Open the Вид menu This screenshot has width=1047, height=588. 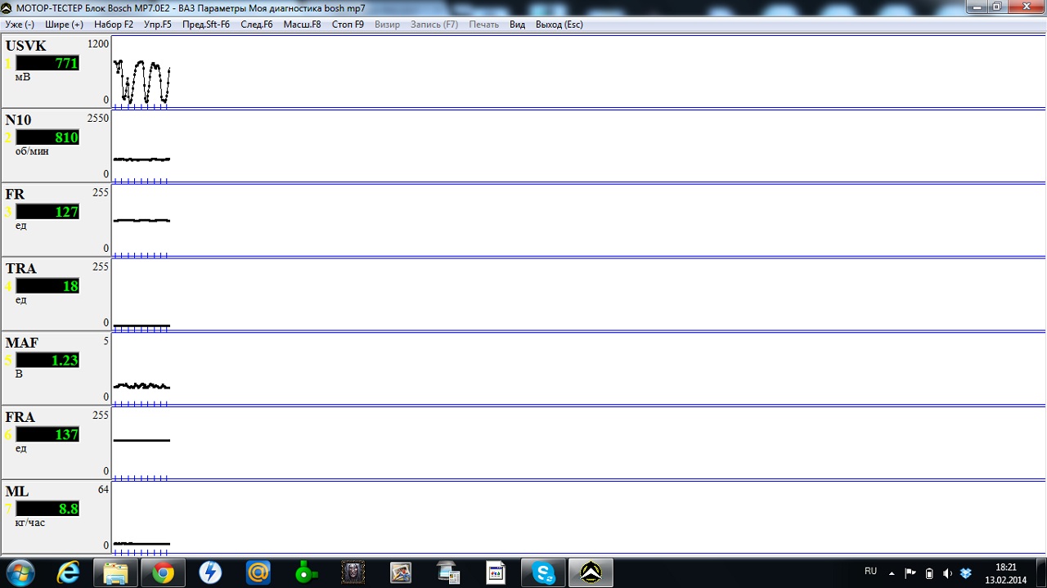tap(517, 25)
